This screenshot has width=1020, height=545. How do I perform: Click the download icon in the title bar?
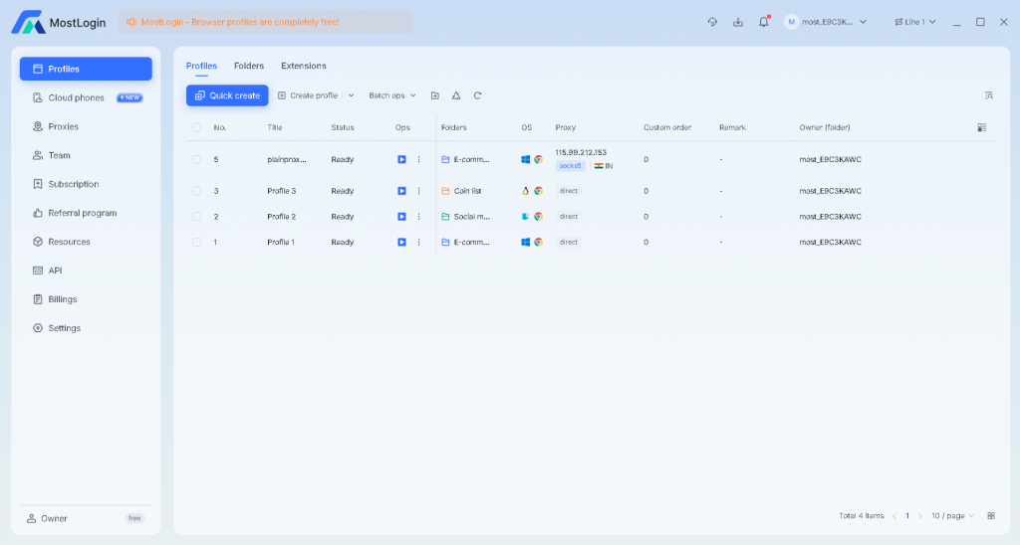[738, 22]
